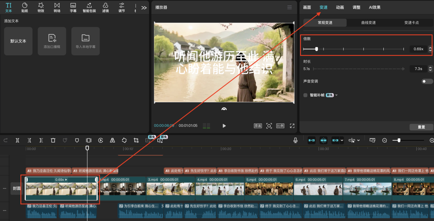Viewport: 434px width, 221px height.
Task: Switch to the 画面 tab
Action: (307, 8)
